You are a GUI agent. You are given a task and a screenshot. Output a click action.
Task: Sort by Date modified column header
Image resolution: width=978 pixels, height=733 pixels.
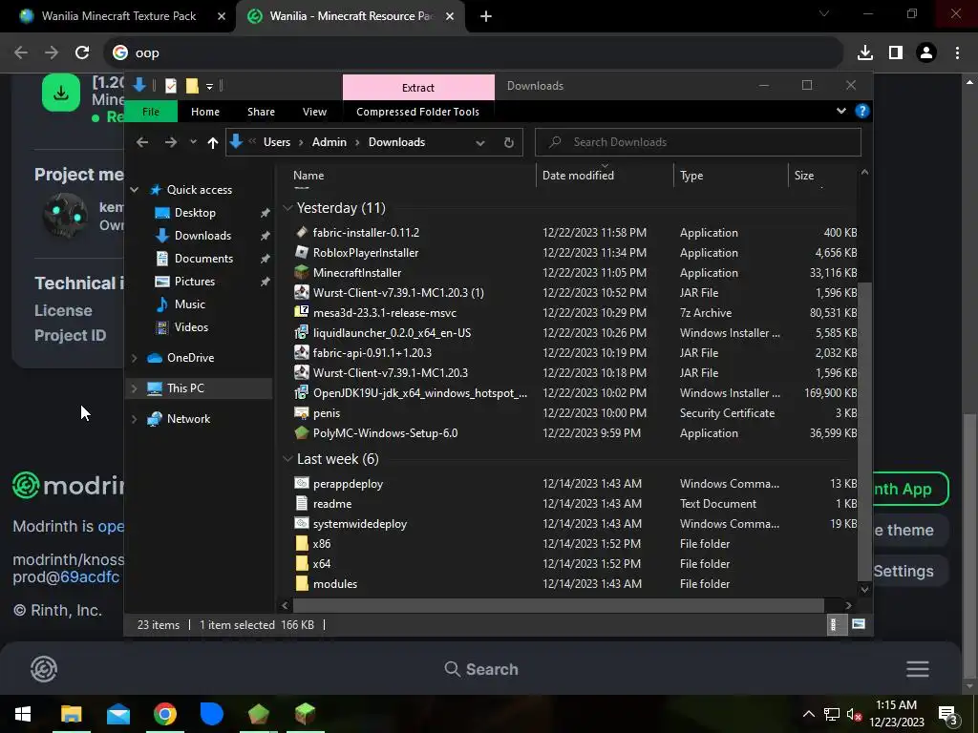pos(578,176)
